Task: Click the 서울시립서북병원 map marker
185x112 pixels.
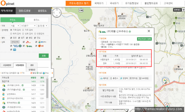Action: [89, 64]
